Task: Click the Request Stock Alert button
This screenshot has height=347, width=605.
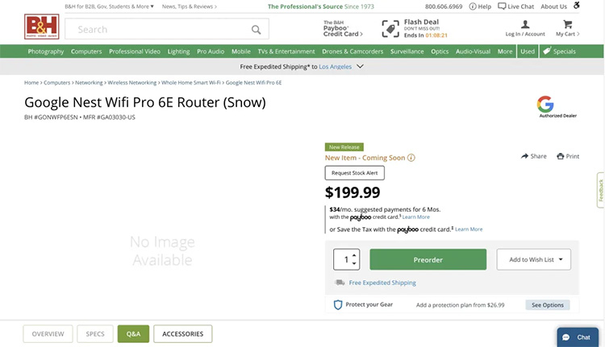Action: point(354,173)
